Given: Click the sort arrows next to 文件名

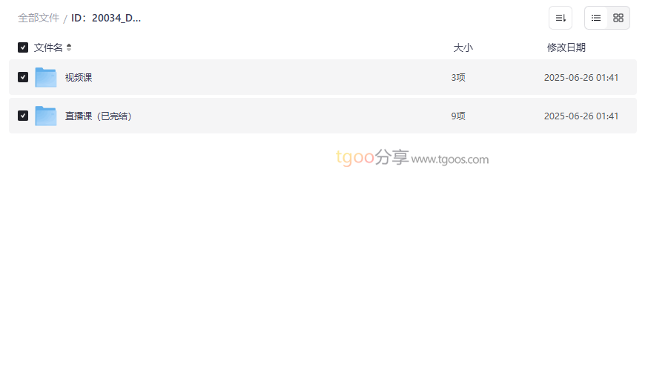Looking at the screenshot, I should click(69, 47).
